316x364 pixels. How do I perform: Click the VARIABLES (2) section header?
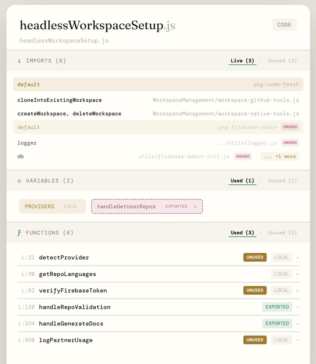(50, 181)
